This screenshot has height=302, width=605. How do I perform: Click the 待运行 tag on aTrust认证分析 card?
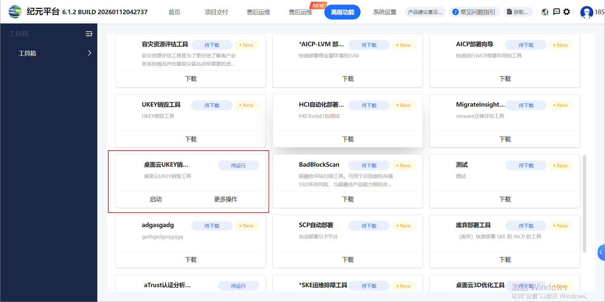(238, 286)
